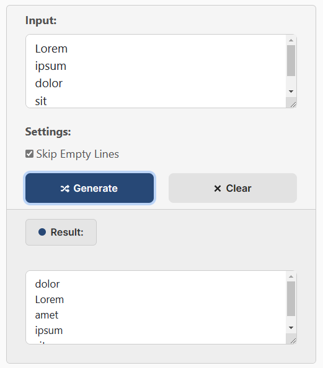Image resolution: width=323 pixels, height=368 pixels.
Task: Toggle the Skip Empty Lines checkbox
Action: coord(29,154)
